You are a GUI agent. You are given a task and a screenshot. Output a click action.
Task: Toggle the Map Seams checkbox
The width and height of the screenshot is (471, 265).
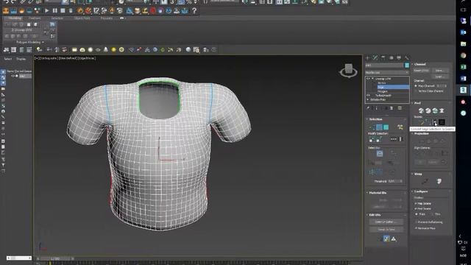point(416,203)
